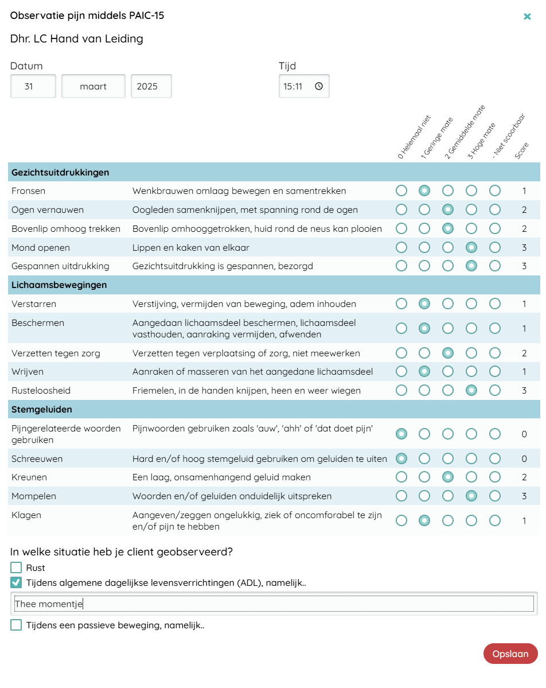
Task: Click the day field showing 31
Action: click(33, 87)
